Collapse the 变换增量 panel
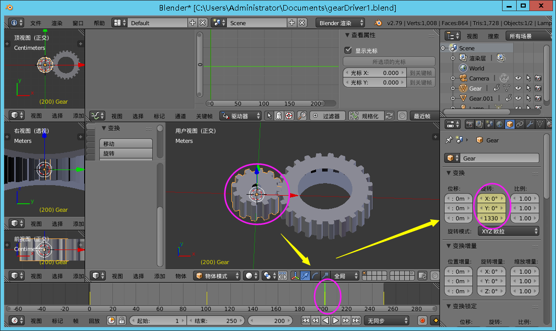 (449, 245)
